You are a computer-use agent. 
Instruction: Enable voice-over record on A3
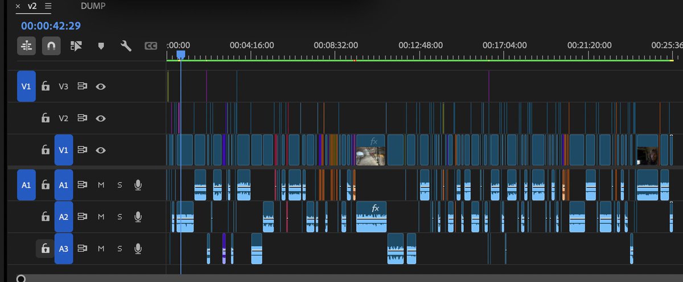tap(138, 248)
